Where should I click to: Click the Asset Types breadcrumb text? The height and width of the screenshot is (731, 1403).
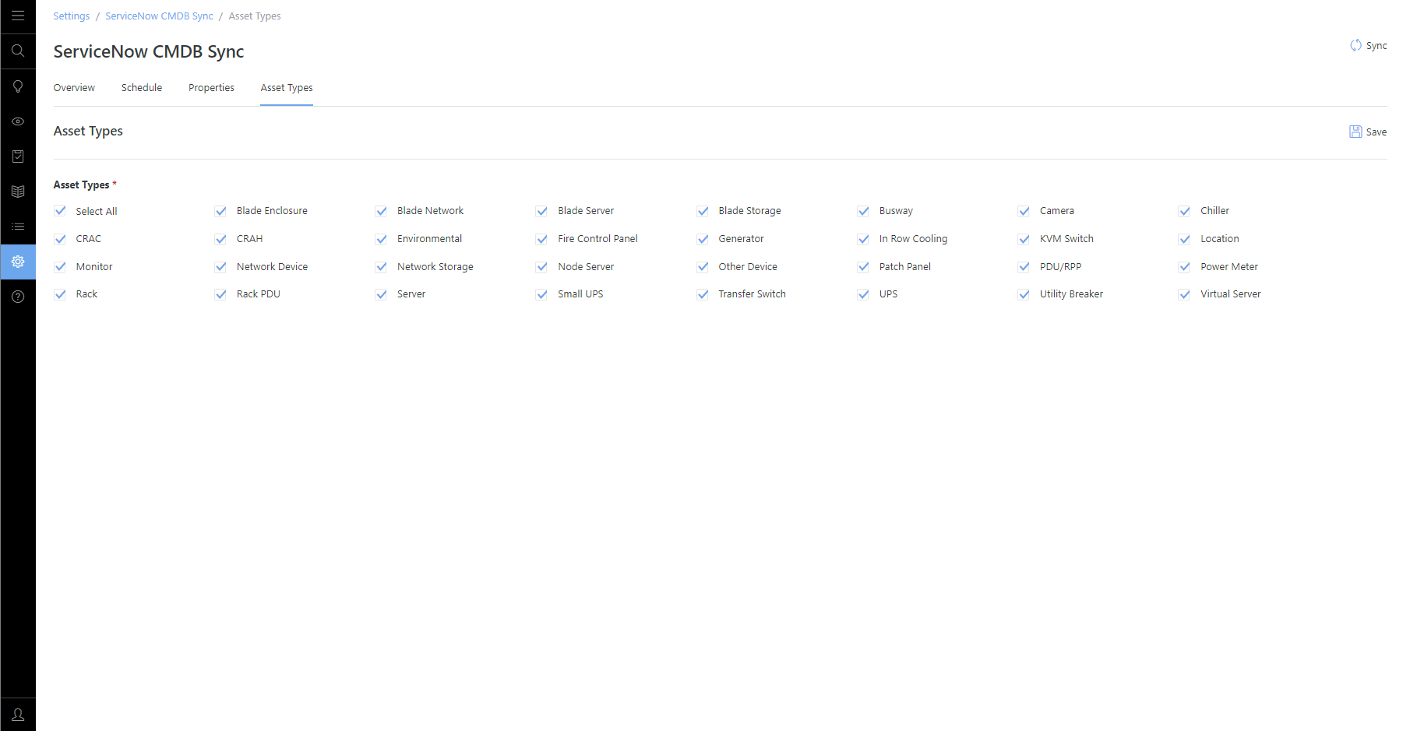(255, 16)
